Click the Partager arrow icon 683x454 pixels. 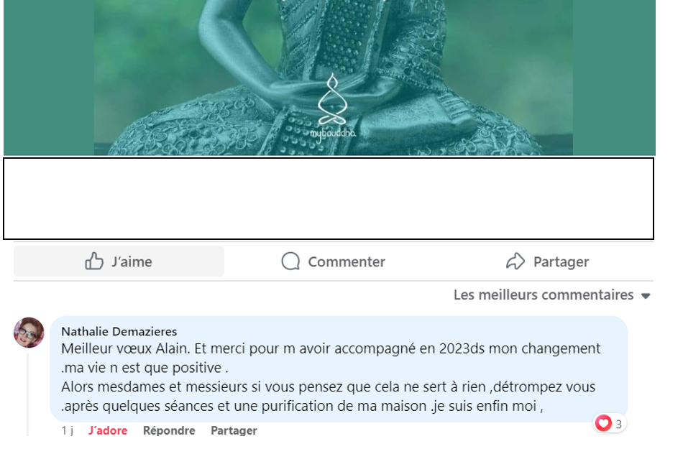click(x=515, y=261)
